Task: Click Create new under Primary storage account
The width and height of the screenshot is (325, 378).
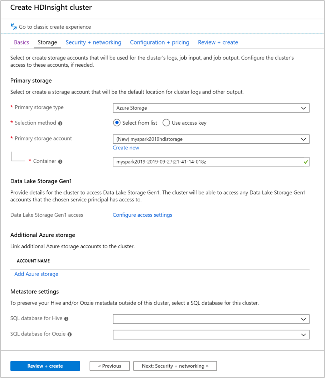Action: pyautogui.click(x=126, y=148)
